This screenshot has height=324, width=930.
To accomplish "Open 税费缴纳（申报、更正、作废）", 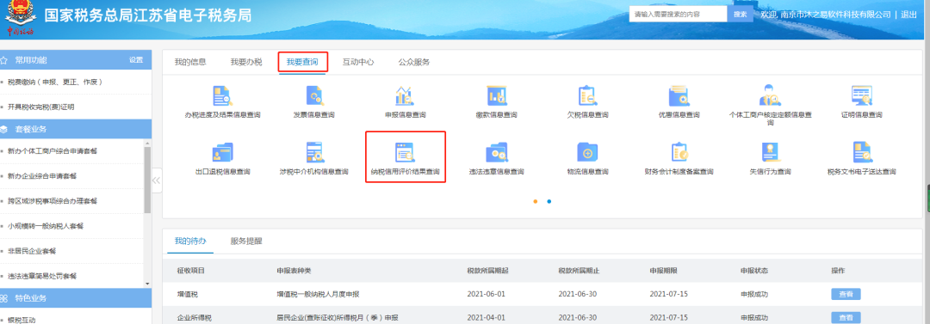I will pyautogui.click(x=55, y=83).
